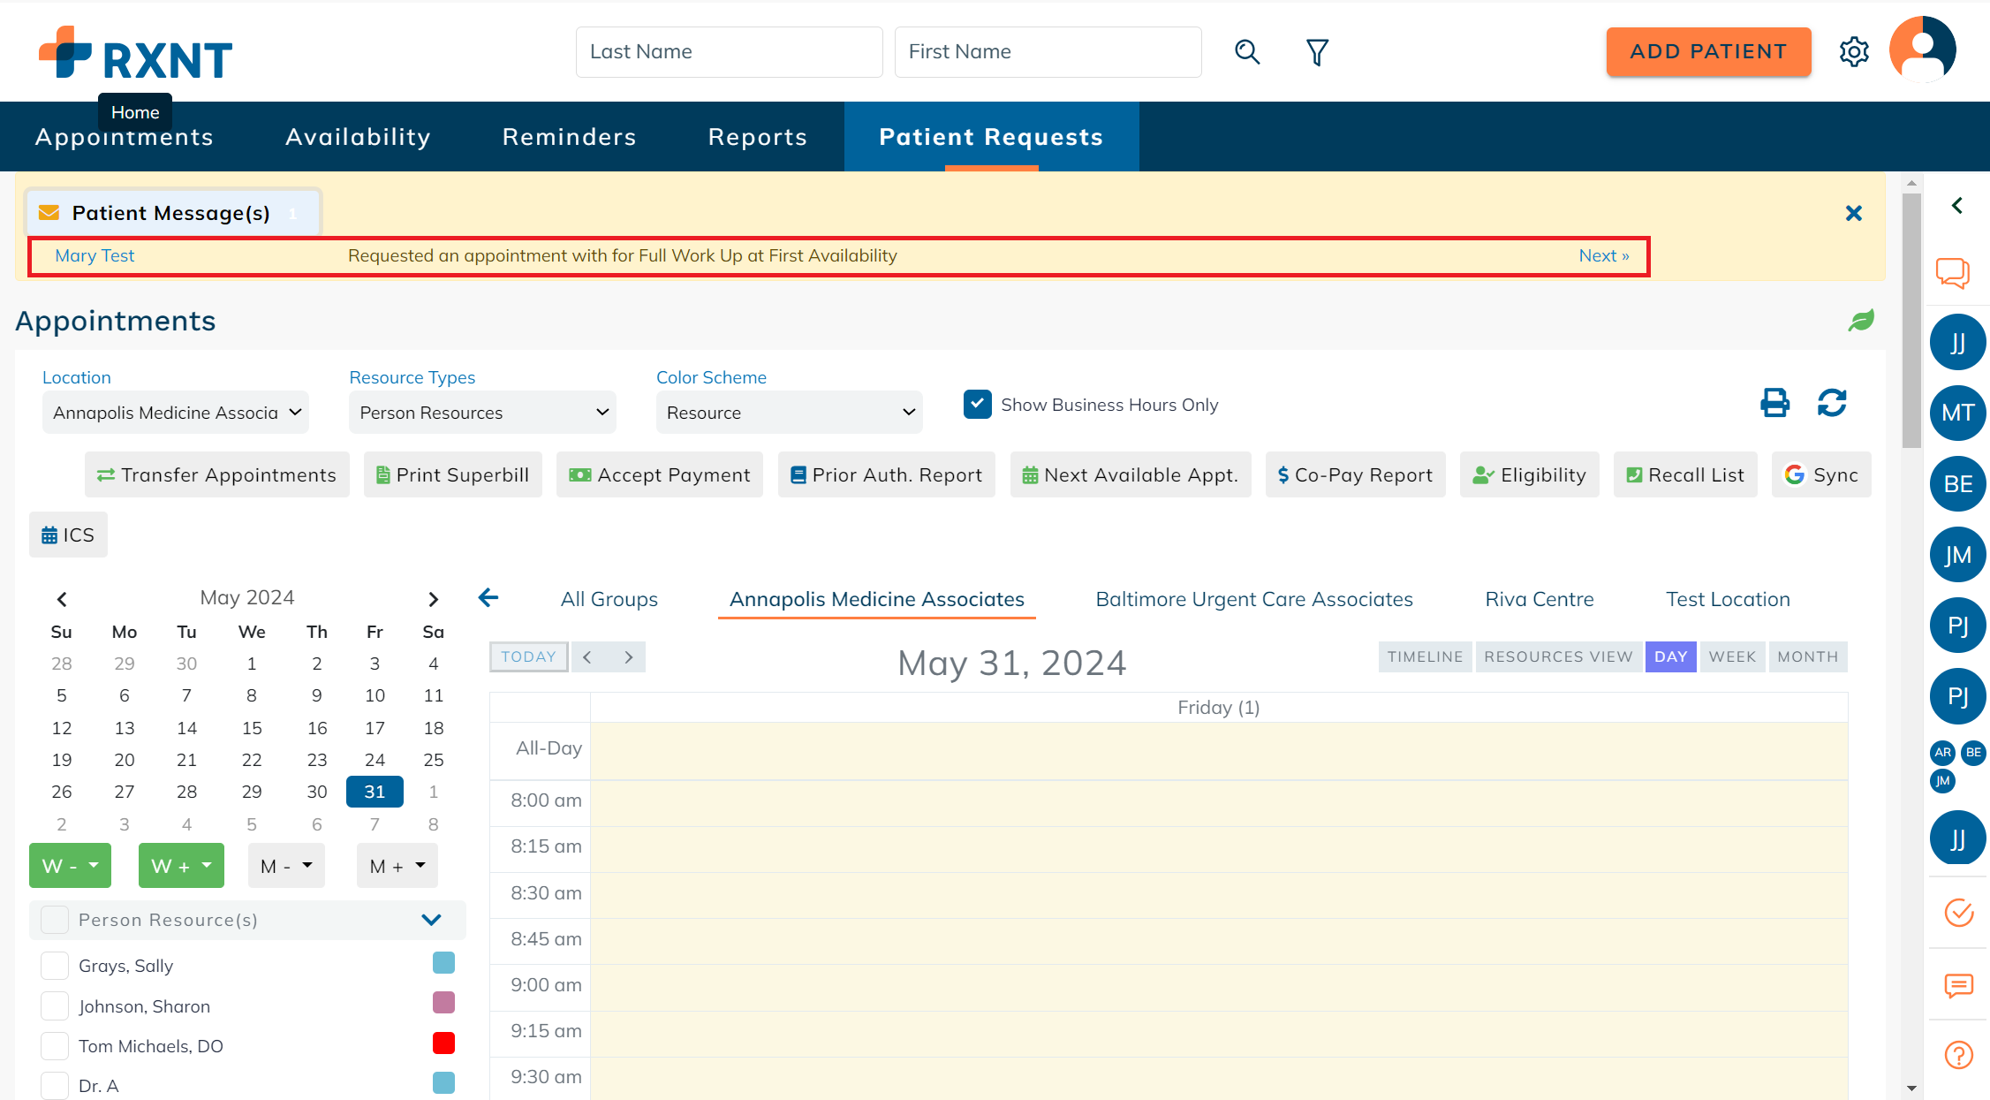Go to previous day in scheduler
This screenshot has width=1990, height=1100.
pos(587,656)
